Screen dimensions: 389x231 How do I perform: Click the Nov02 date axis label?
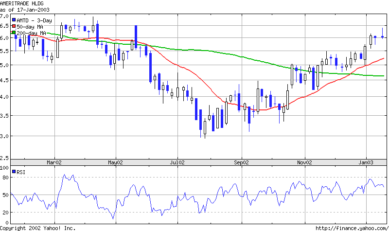click(x=305, y=163)
